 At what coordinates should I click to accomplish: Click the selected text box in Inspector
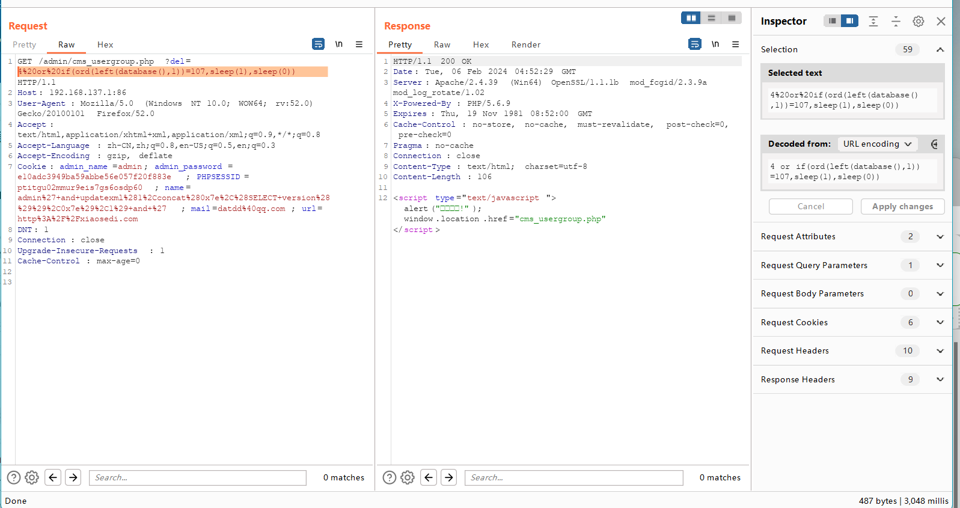pos(852,100)
